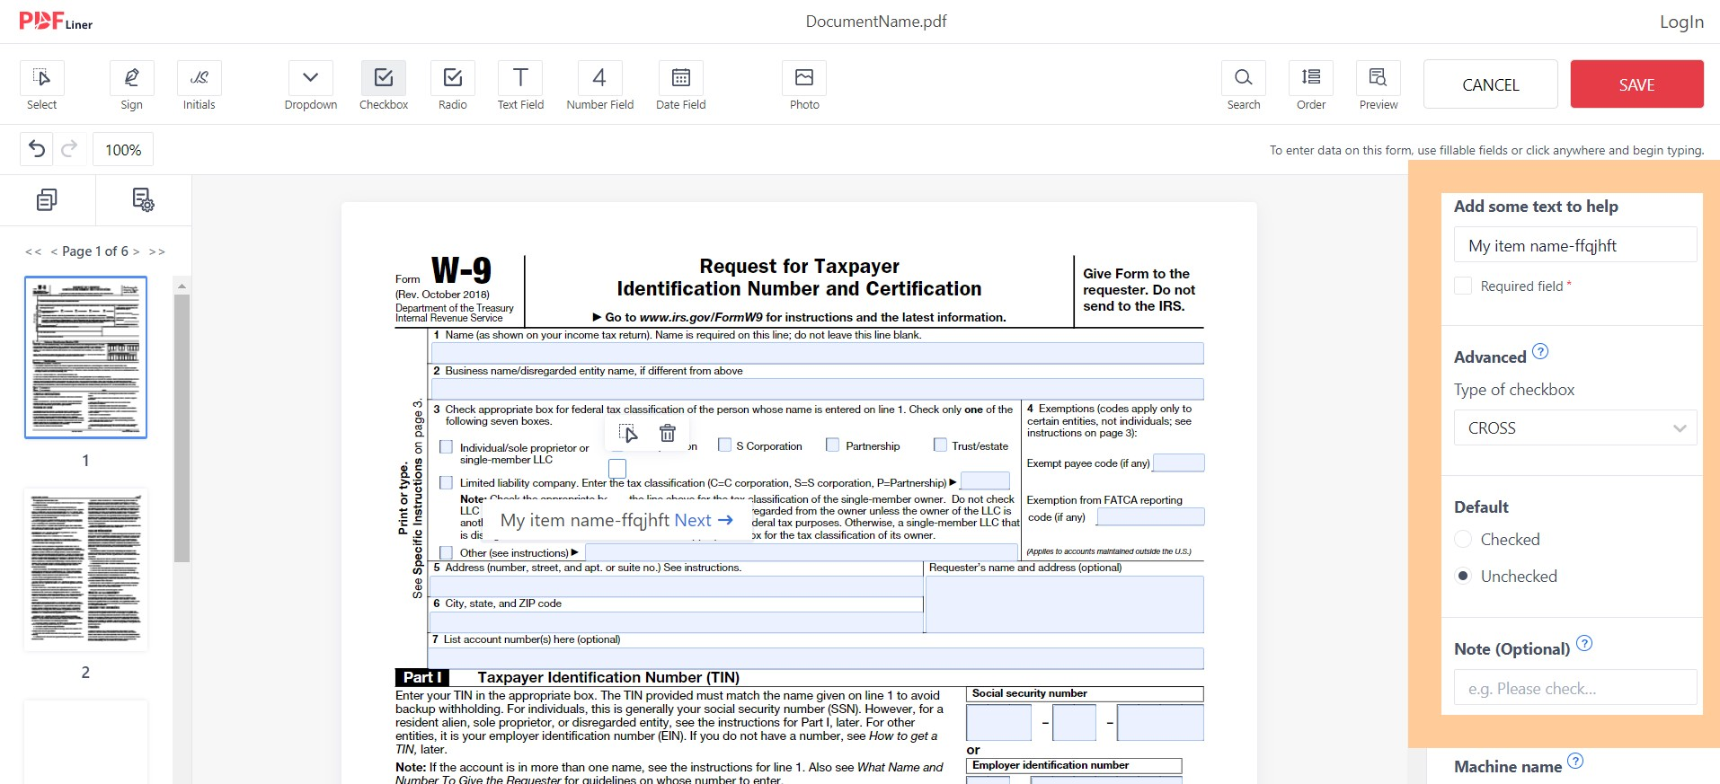Open the pages panel icon in the sidebar
The image size is (1720, 784).
pyautogui.click(x=47, y=199)
